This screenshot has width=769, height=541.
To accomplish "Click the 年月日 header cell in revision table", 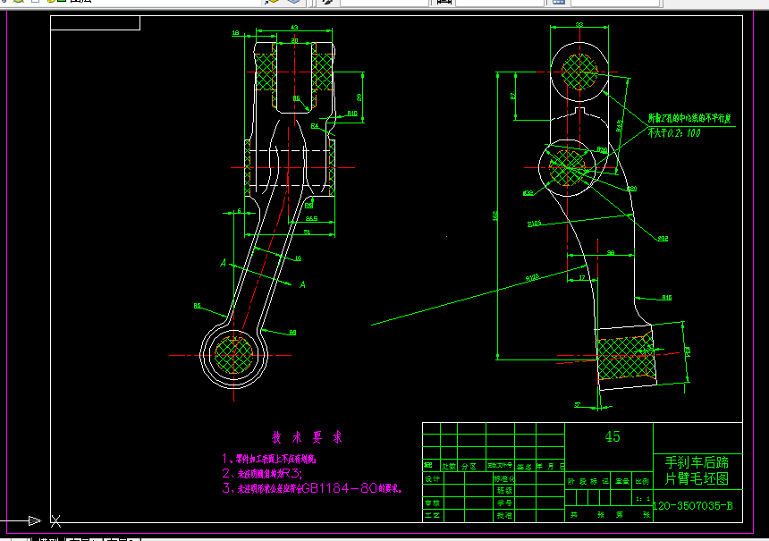I will [550, 466].
